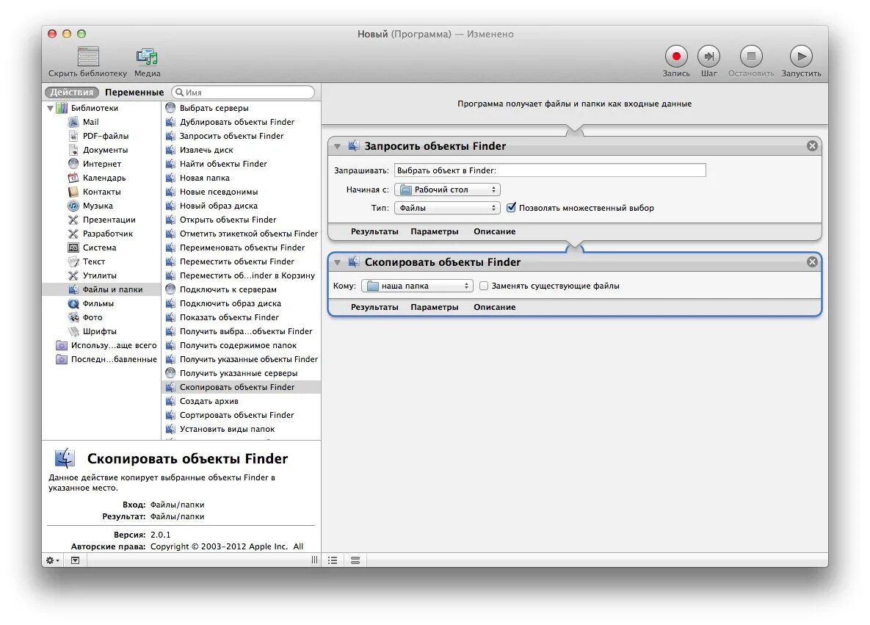Select Фото library category

(x=92, y=317)
